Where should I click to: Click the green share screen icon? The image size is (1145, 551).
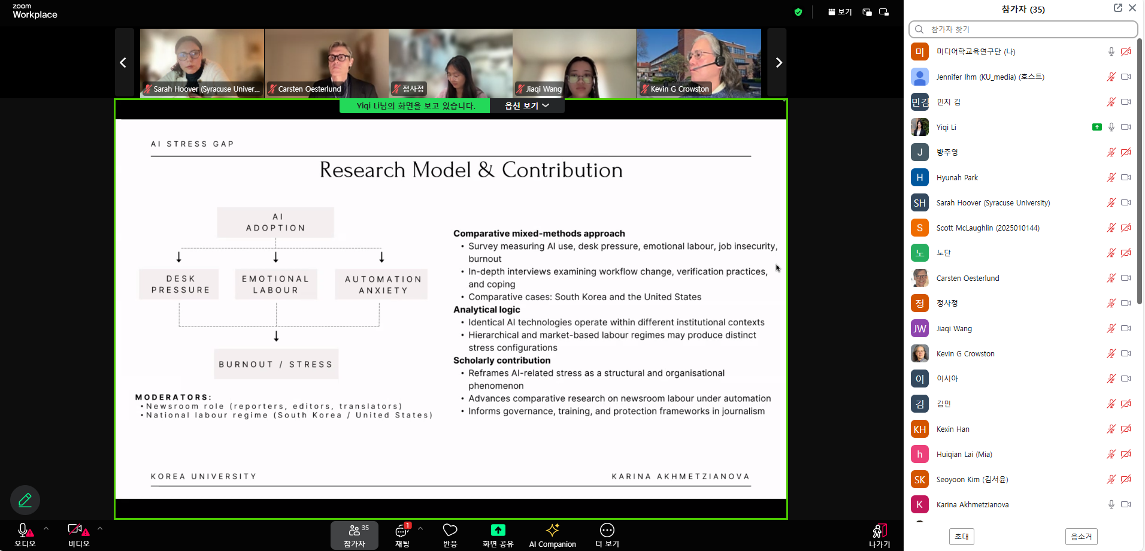[498, 531]
